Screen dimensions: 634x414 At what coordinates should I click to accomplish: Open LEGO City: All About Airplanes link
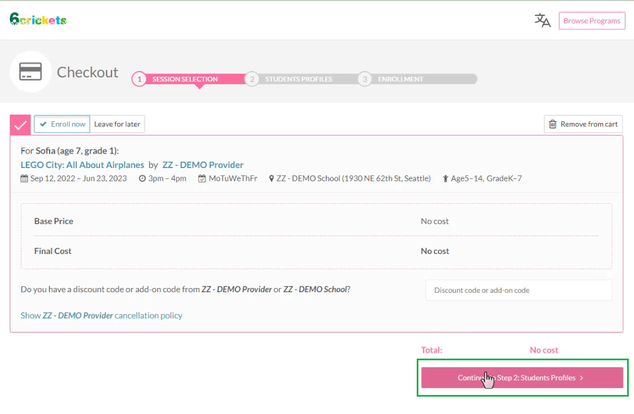pos(82,165)
